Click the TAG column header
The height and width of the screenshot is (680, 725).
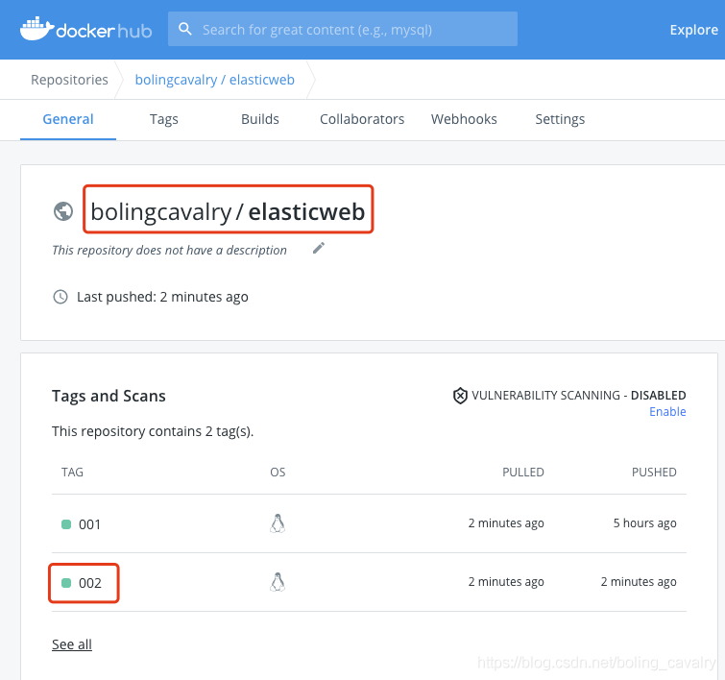[72, 472]
